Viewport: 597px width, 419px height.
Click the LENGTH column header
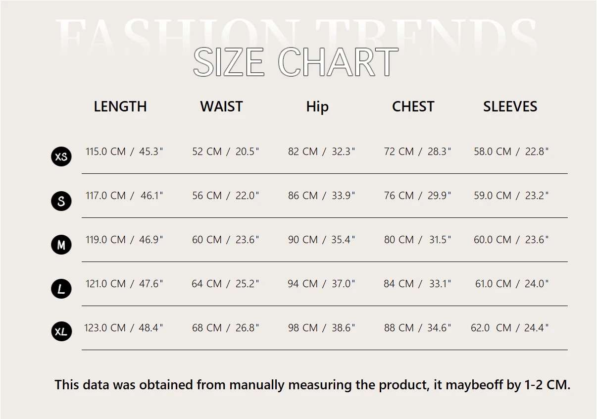pyautogui.click(x=120, y=106)
